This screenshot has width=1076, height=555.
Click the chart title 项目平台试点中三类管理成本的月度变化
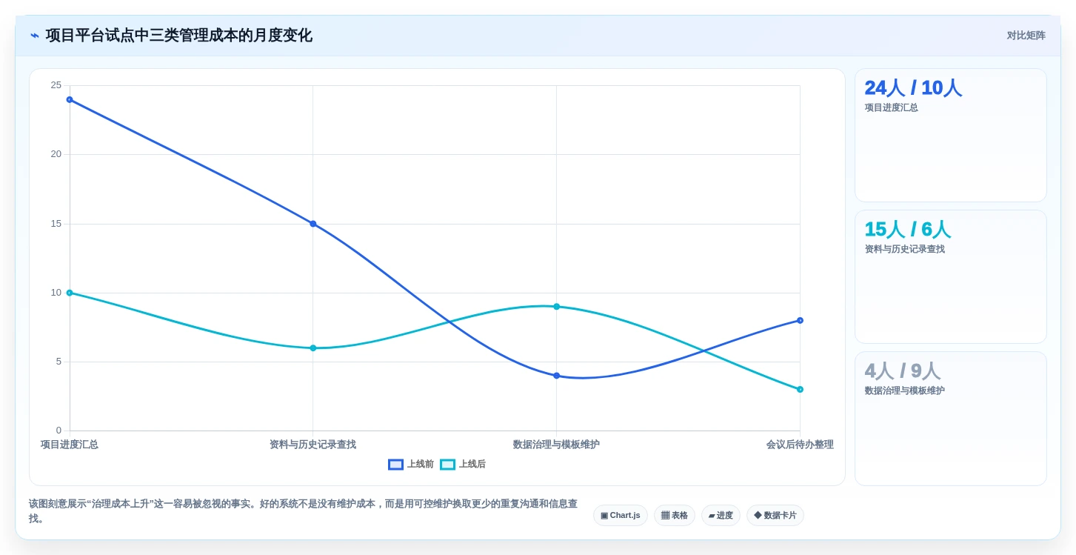tap(179, 36)
